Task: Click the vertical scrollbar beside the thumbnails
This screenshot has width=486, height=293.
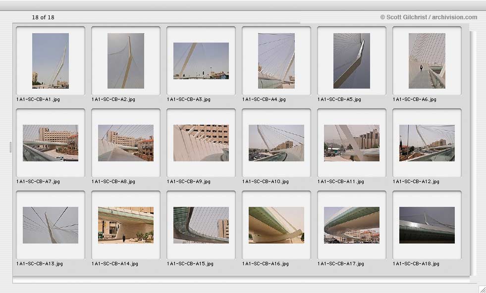Action: click(x=472, y=153)
